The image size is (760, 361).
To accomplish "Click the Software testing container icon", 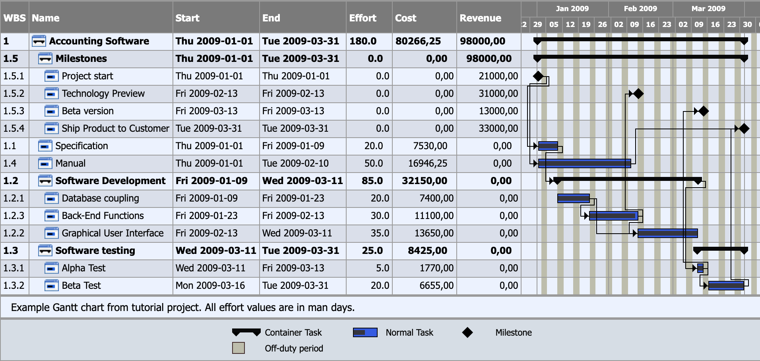I will coord(45,250).
